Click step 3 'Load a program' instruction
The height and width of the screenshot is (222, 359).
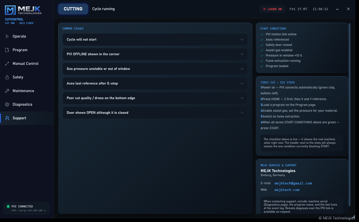(x=288, y=105)
